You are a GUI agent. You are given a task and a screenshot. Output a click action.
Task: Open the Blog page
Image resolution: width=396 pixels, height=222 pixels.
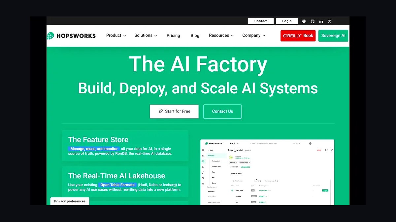click(195, 36)
